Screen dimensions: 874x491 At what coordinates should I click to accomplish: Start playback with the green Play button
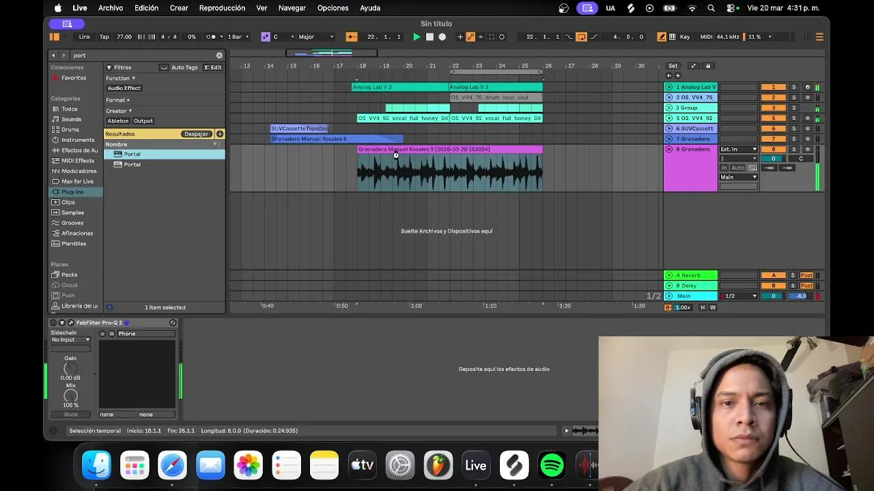pyautogui.click(x=417, y=37)
